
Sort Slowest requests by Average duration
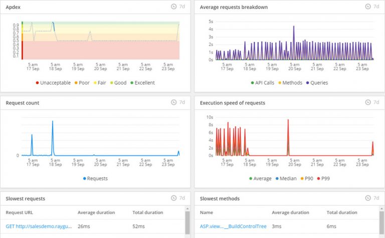point(96,212)
